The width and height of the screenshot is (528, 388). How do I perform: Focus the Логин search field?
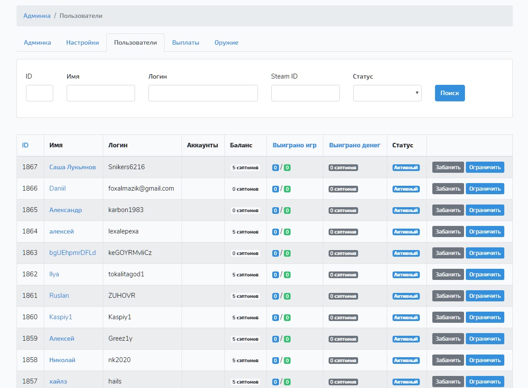(203, 93)
